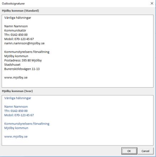Click the namn.namnson@mjolby.se email line
This screenshot has width=156, height=157.
24,43
